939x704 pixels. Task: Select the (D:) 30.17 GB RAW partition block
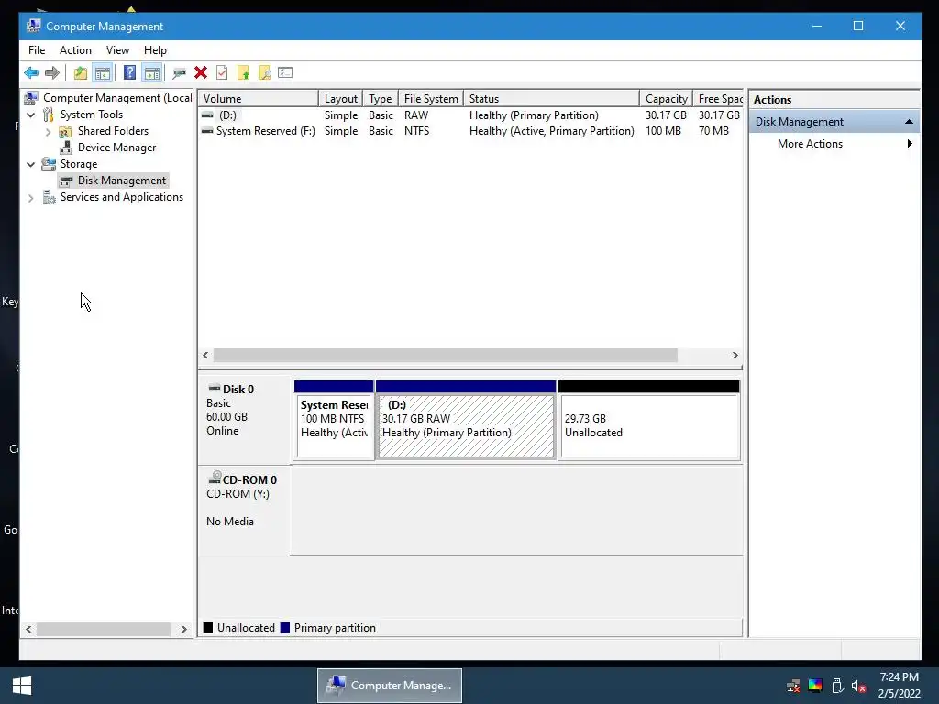pyautogui.click(x=466, y=420)
